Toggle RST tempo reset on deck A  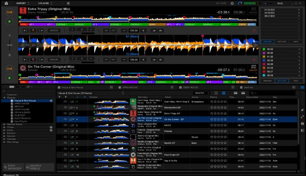(x=113, y=30)
